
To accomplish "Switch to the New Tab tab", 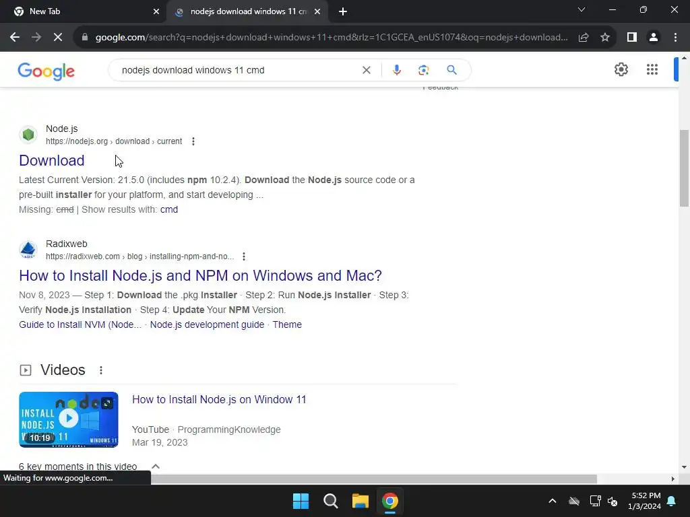I will 84,12.
